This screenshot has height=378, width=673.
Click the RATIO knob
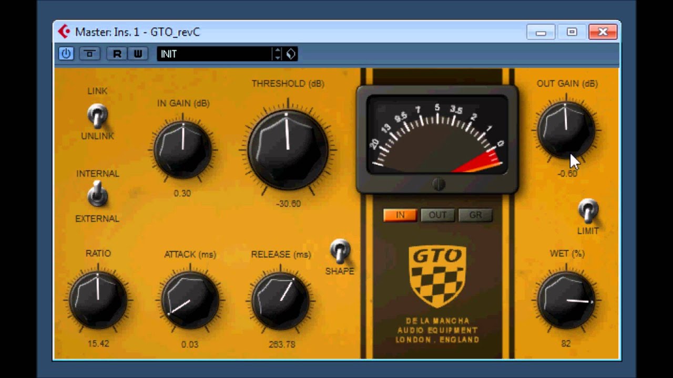click(98, 300)
